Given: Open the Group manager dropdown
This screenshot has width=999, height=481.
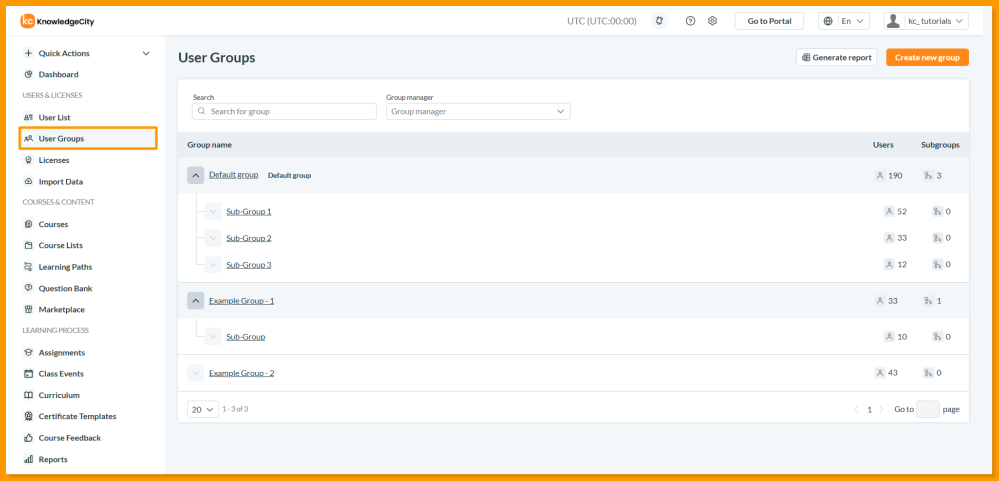Looking at the screenshot, I should coord(478,111).
